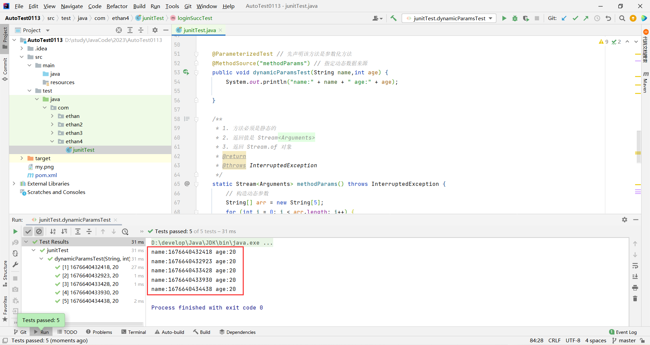
Task: Expand the ethan2 package
Action: coord(52,124)
